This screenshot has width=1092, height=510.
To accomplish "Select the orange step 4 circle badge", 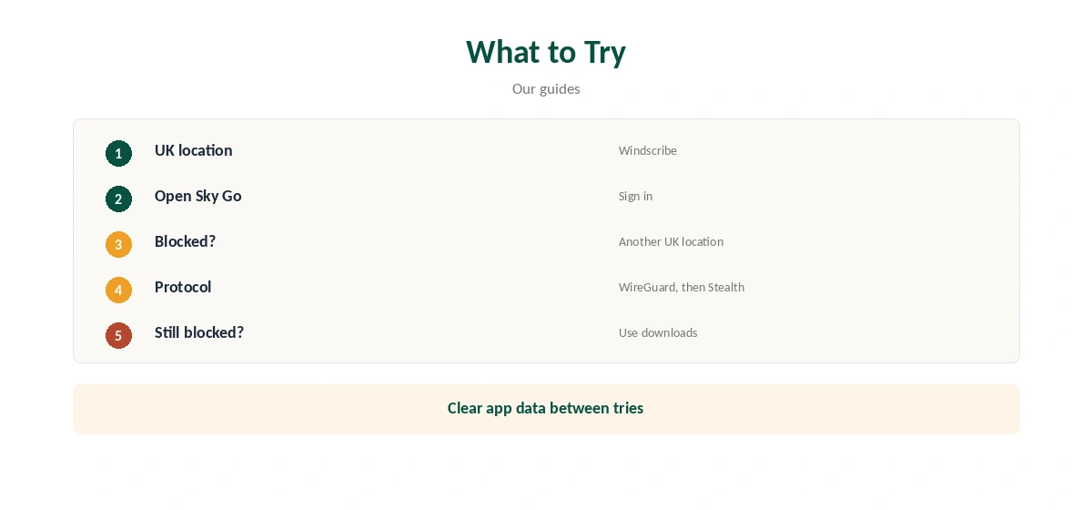I will point(118,290).
